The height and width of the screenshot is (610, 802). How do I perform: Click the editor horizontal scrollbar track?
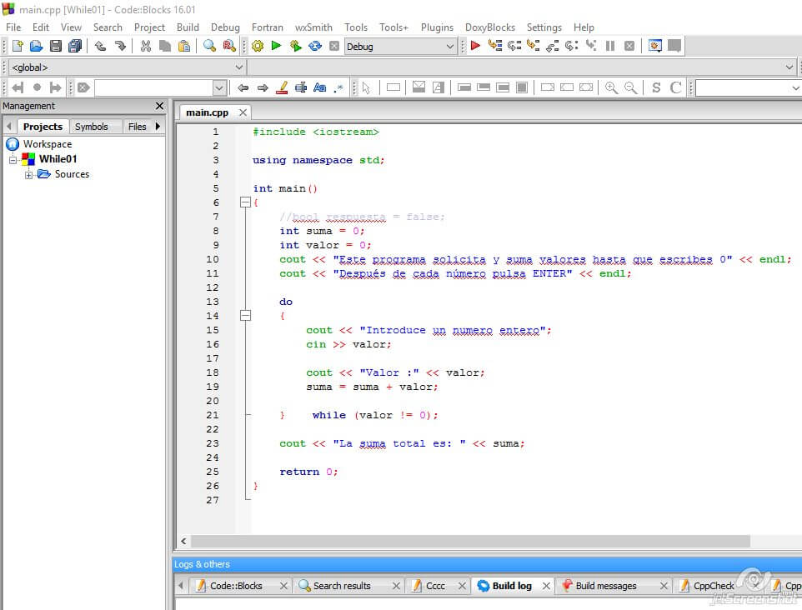pos(470,541)
